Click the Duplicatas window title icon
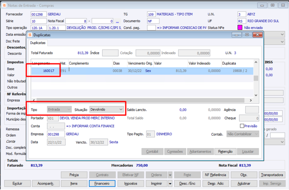289x190 pixels. coord(30,35)
